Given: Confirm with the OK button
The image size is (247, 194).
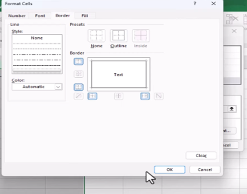Looking at the screenshot, I should [x=170, y=170].
